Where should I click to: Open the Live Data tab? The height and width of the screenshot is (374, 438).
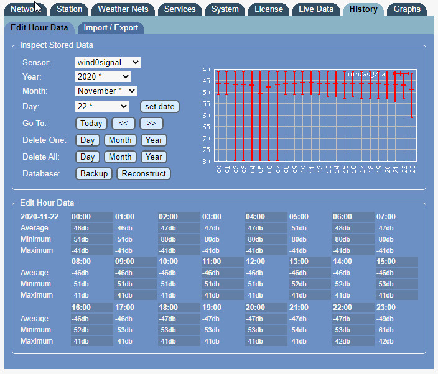pos(316,9)
